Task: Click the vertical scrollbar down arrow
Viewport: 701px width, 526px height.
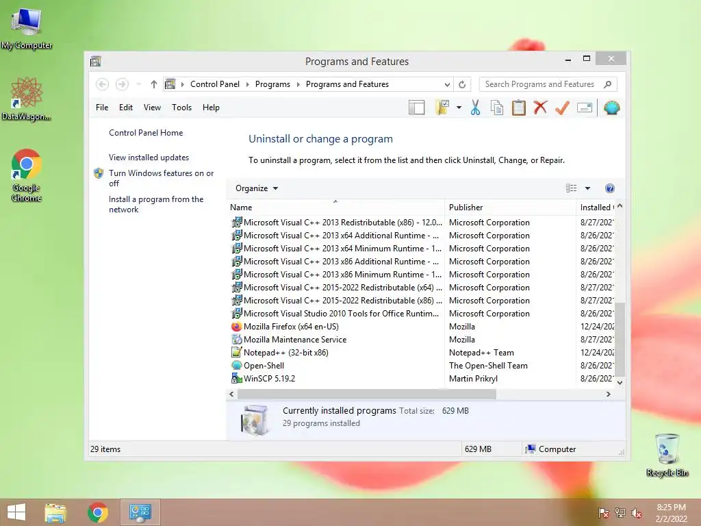Action: click(620, 383)
